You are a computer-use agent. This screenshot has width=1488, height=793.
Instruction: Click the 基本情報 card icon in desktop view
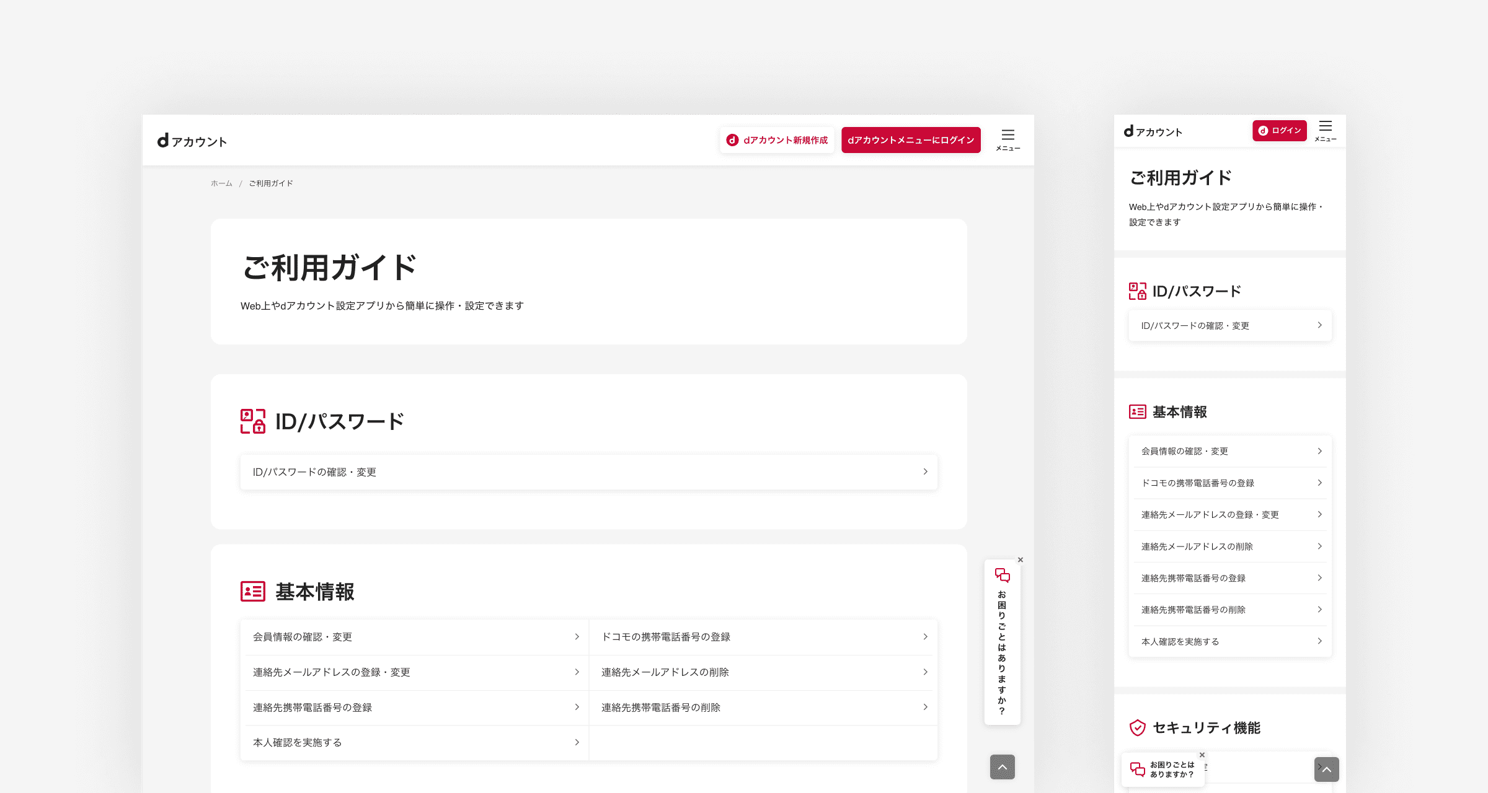coord(253,591)
